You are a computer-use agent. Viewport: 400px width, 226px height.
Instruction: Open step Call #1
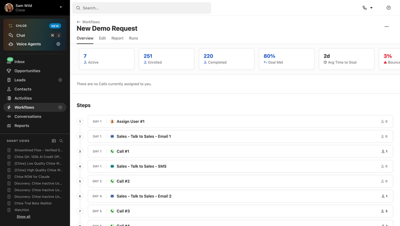click(x=240, y=151)
